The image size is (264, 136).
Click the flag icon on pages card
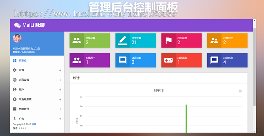[x=169, y=40]
